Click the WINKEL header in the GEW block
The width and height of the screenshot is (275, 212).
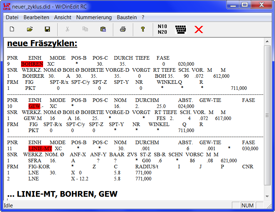pyautogui.click(x=159, y=124)
